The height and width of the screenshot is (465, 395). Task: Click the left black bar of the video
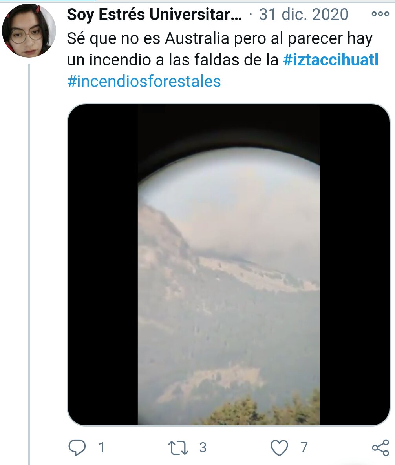pyautogui.click(x=103, y=265)
